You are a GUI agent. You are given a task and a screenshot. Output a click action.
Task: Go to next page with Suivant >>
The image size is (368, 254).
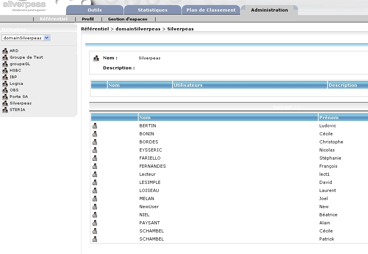[x=287, y=107]
